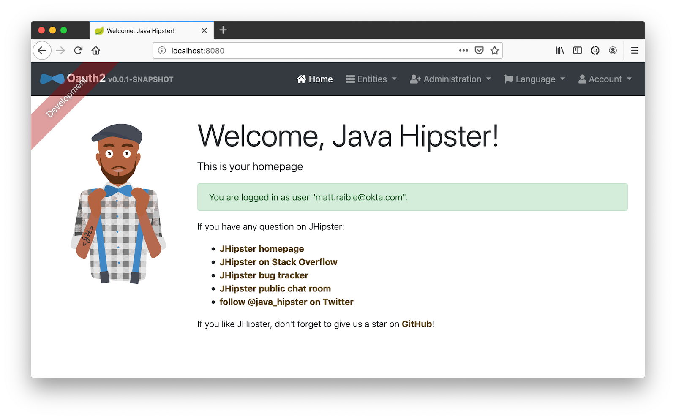Click the GitHub link
676x419 pixels.
(417, 324)
